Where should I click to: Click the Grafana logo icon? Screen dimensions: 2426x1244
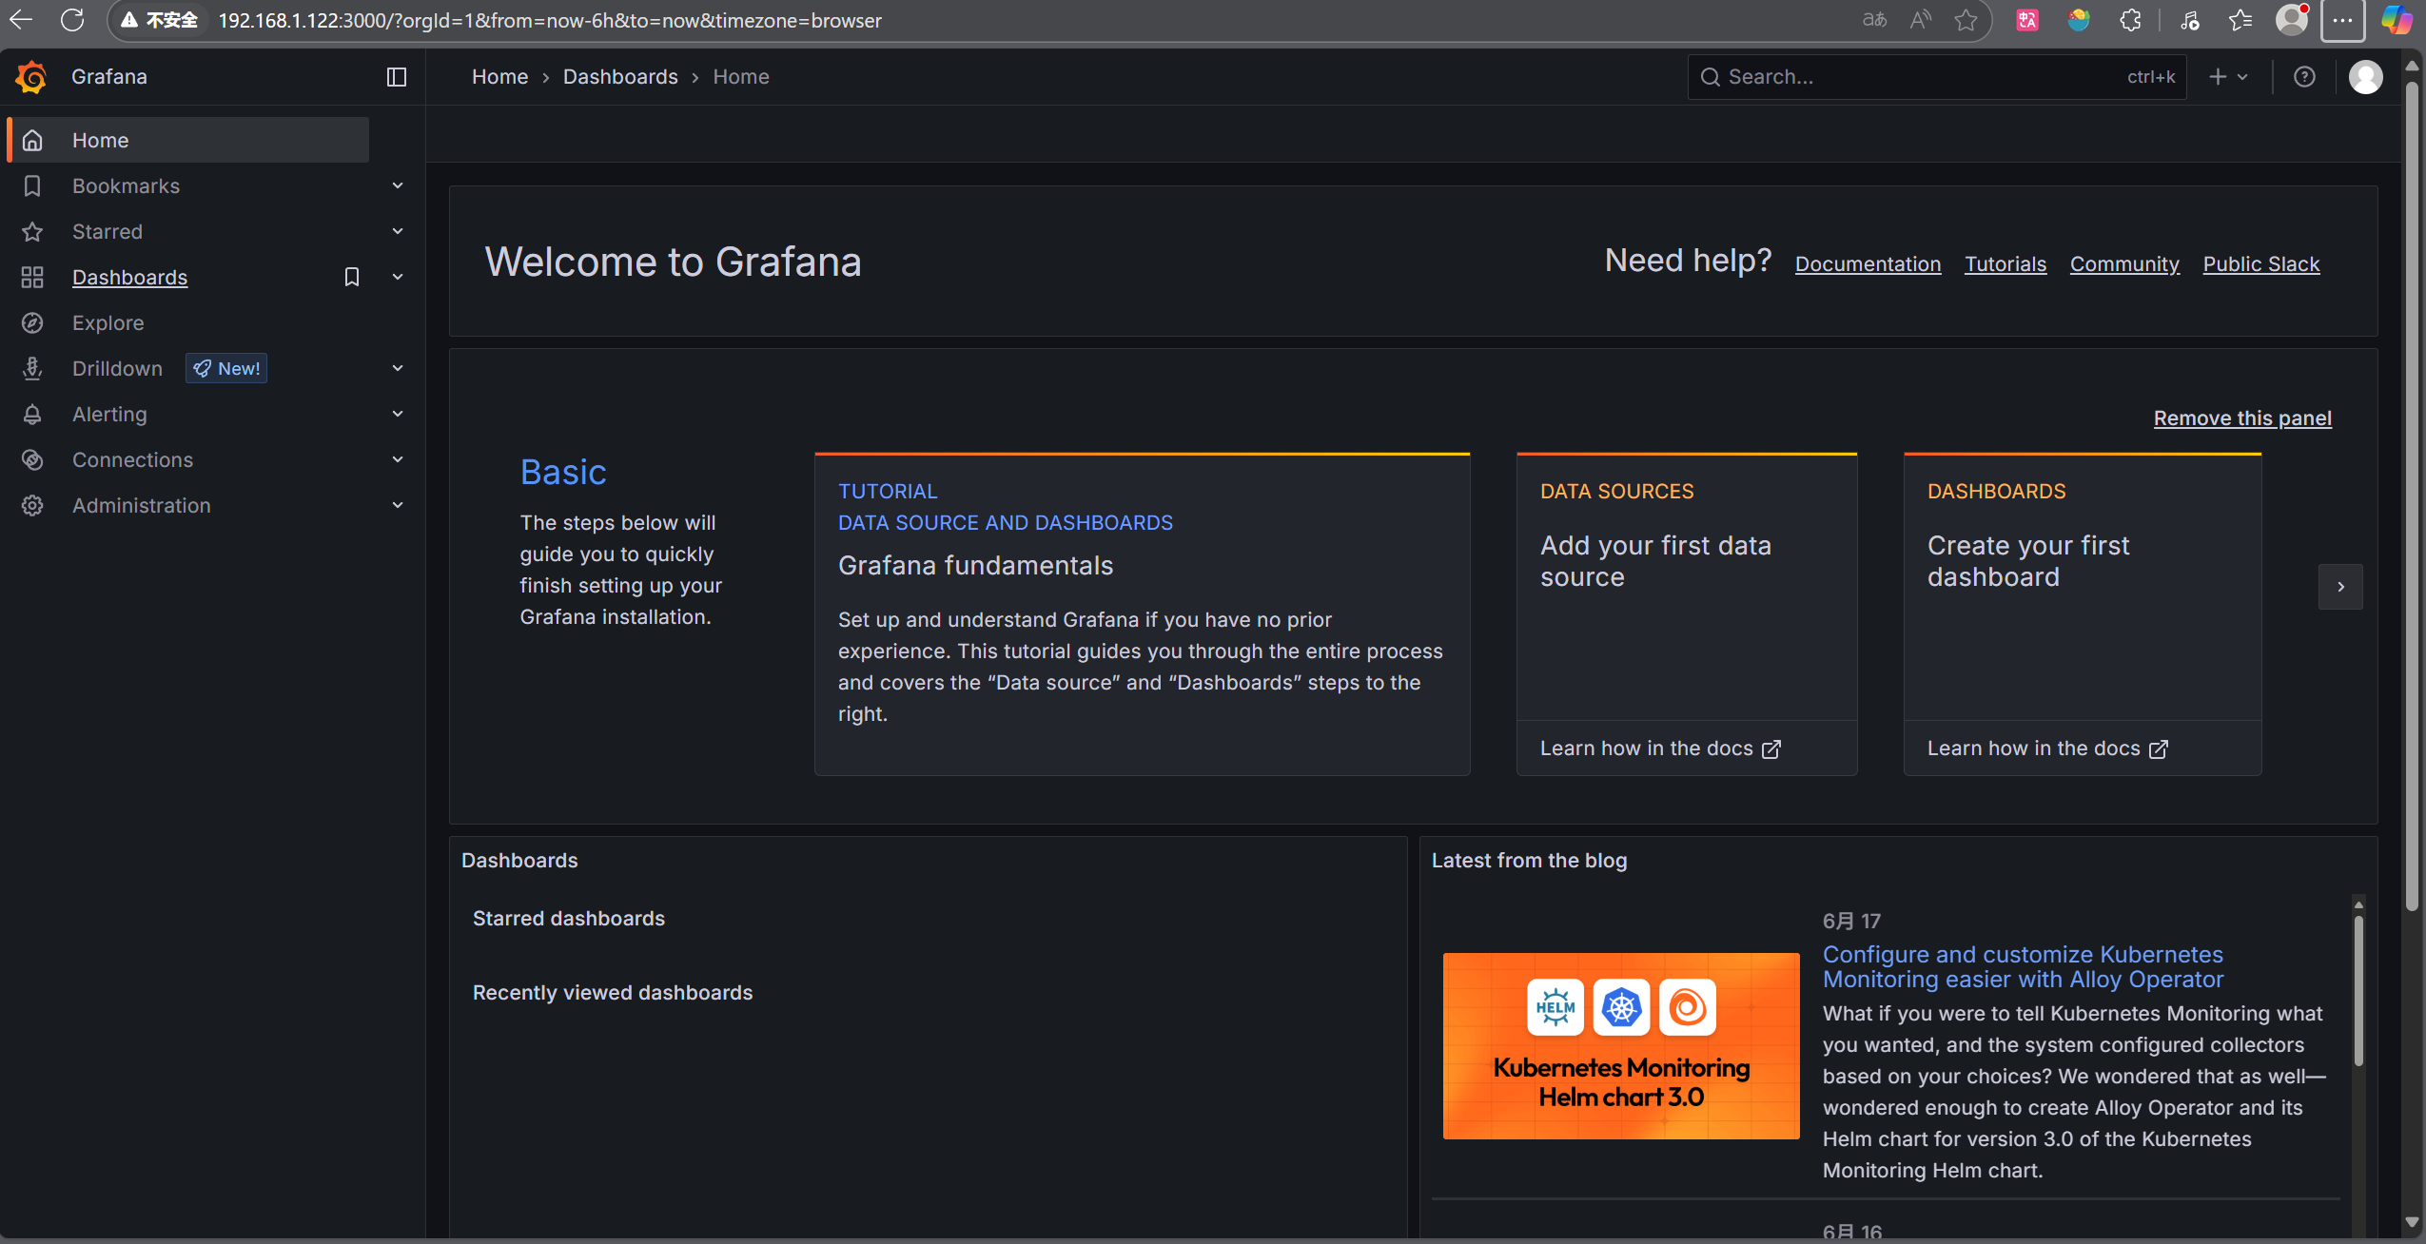(x=30, y=77)
